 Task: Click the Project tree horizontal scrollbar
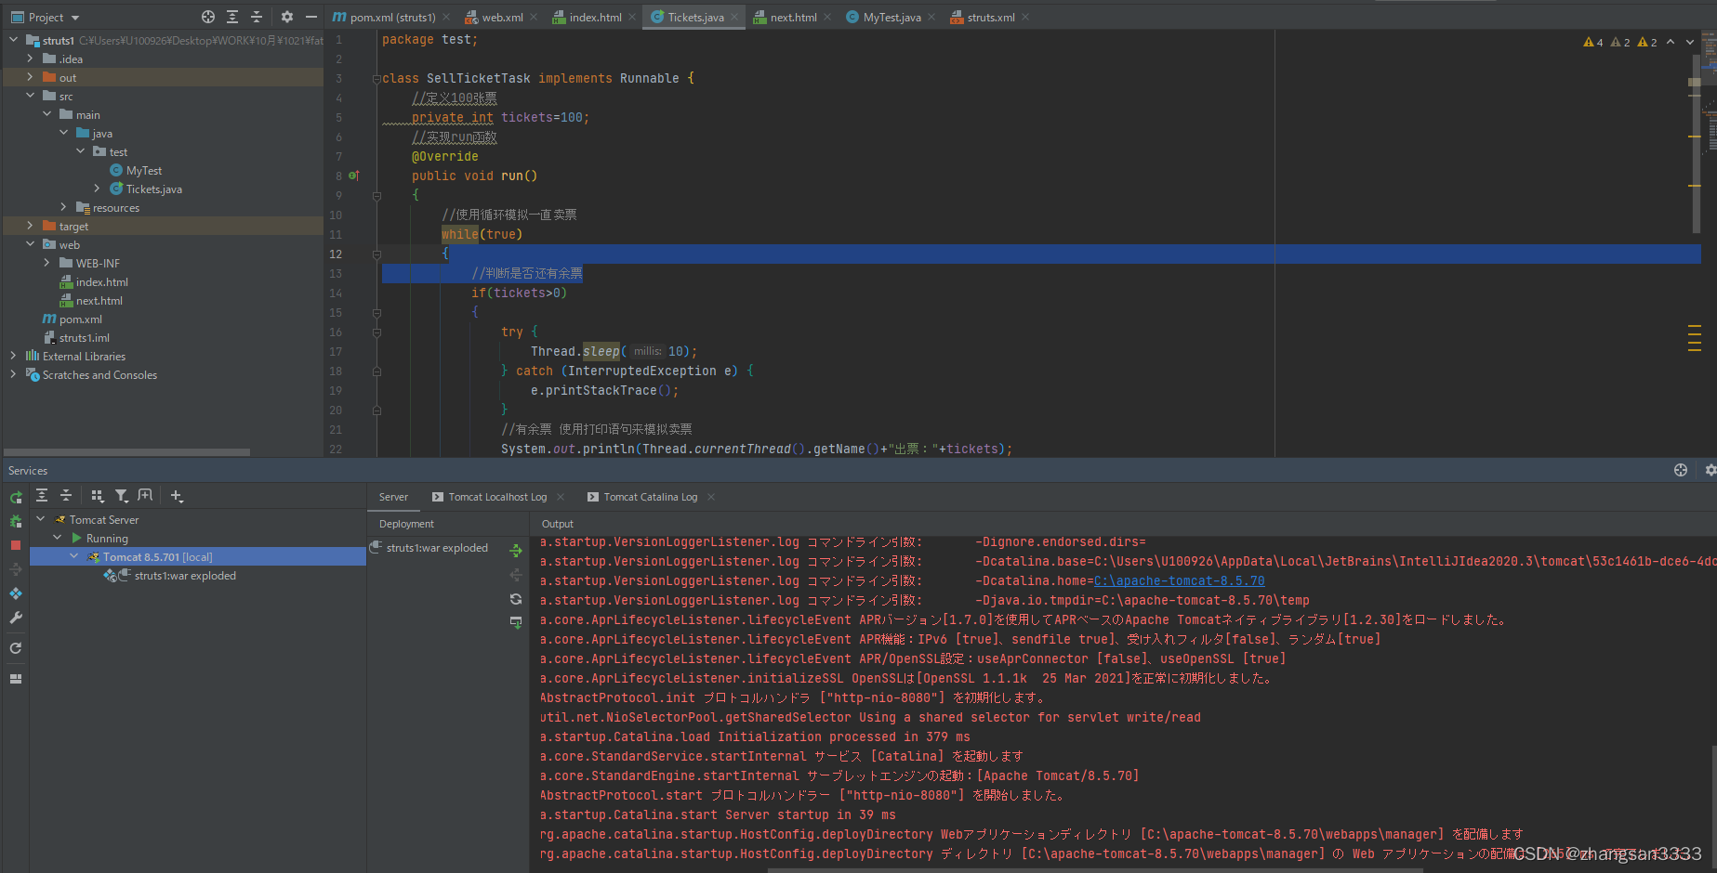point(127,452)
